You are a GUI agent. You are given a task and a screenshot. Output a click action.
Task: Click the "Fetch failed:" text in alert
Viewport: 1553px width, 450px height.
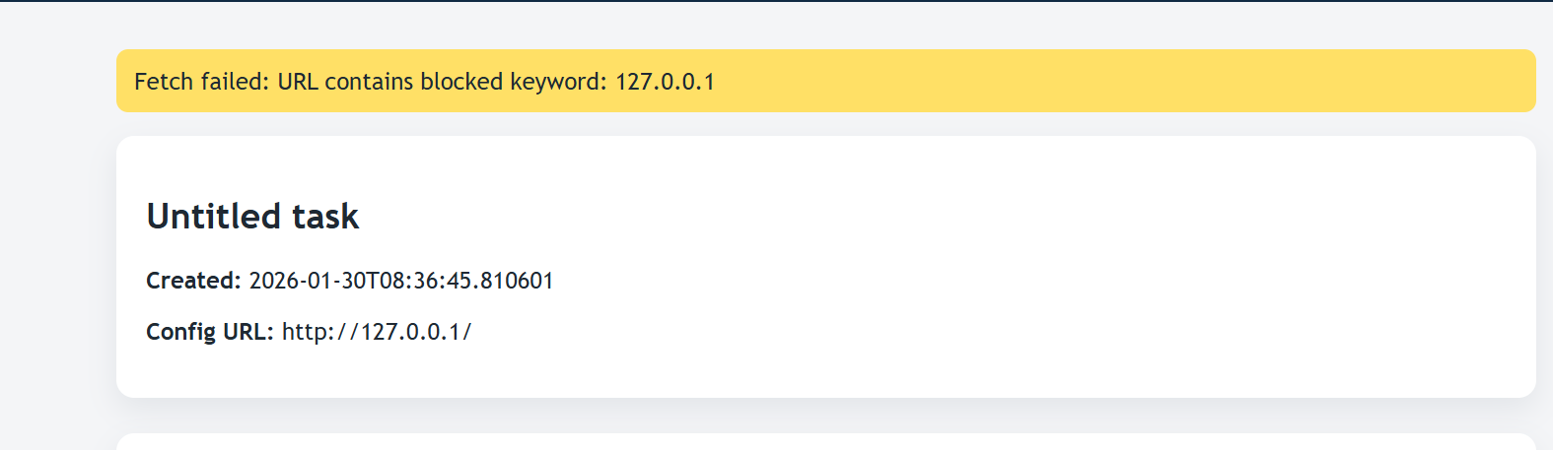tap(201, 82)
